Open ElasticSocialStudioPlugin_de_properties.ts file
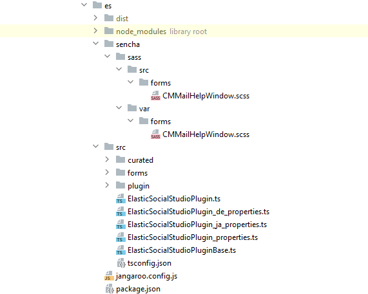The width and height of the screenshot is (368, 294). 199,212
